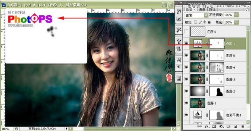Click the 填充 100% value field
This screenshot has width=251, height=131.
point(228,22)
